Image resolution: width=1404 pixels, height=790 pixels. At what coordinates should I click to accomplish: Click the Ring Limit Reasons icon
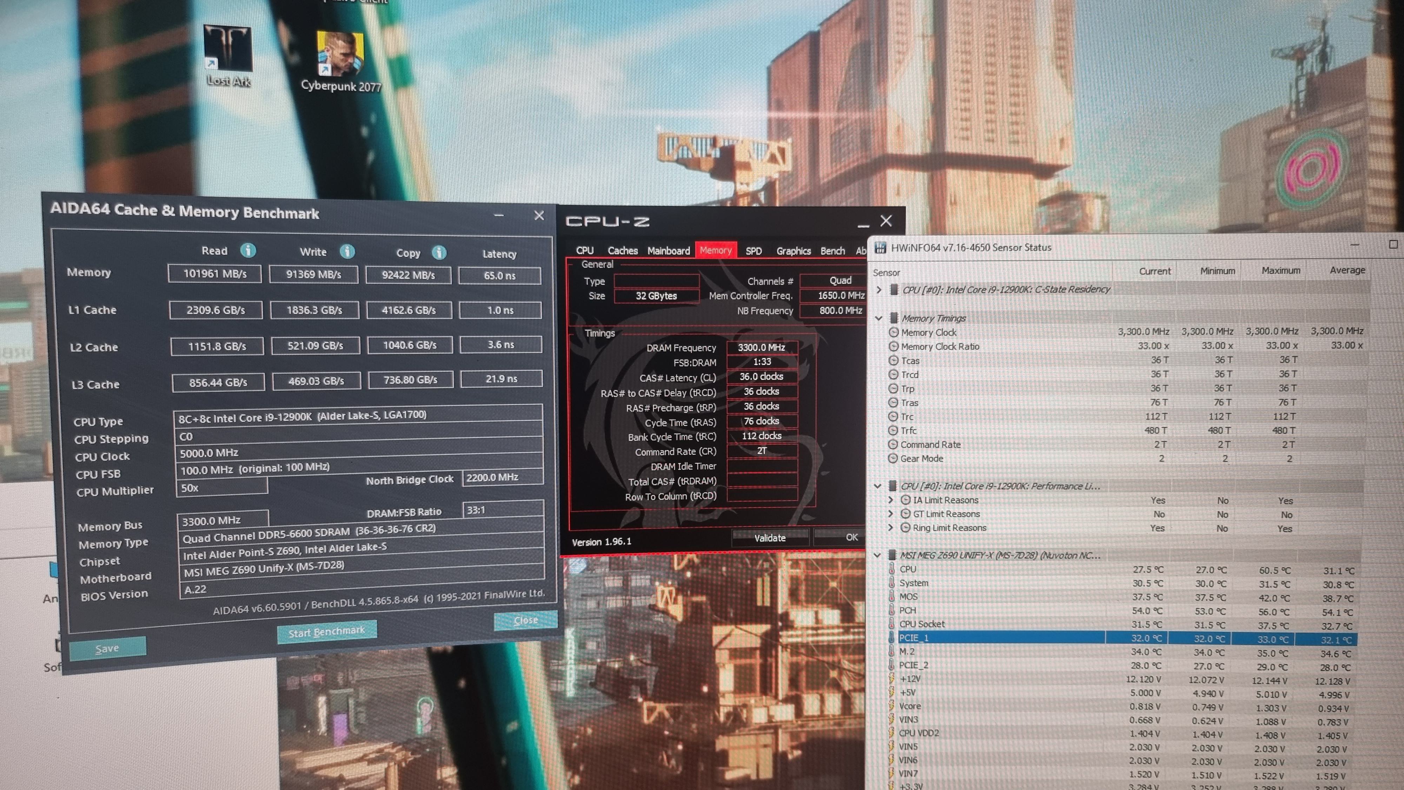(x=905, y=527)
